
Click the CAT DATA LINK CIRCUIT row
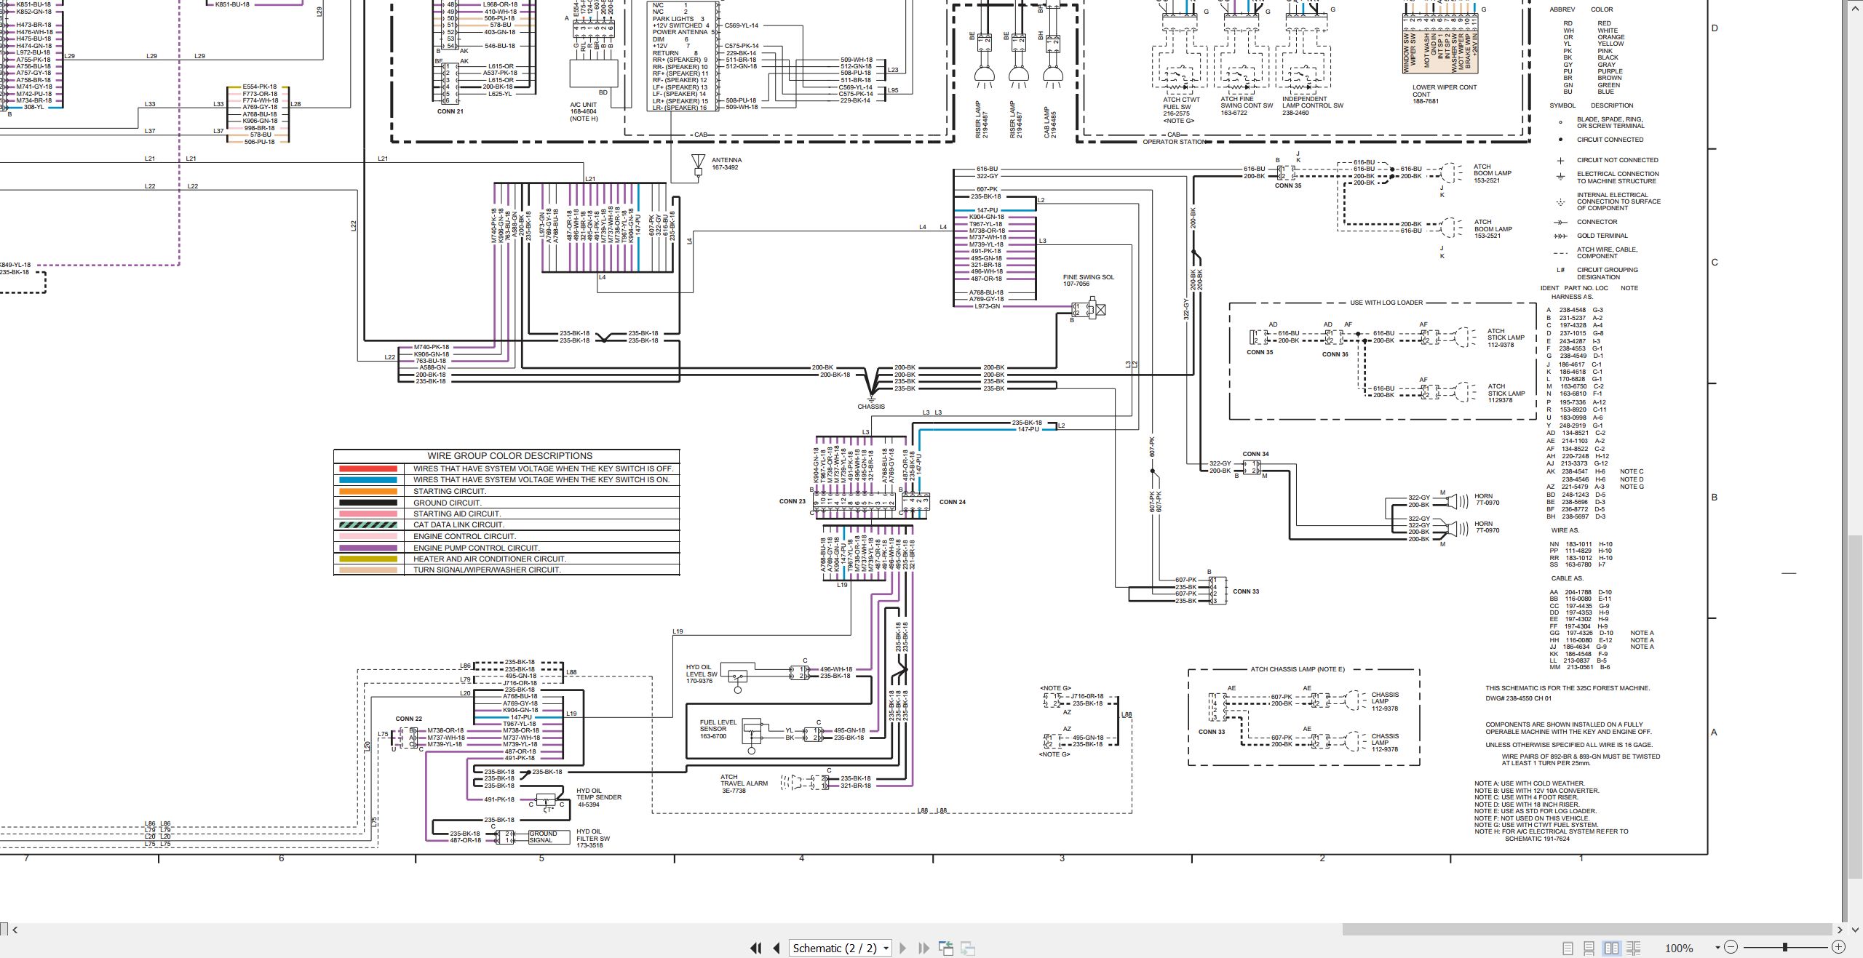click(507, 524)
